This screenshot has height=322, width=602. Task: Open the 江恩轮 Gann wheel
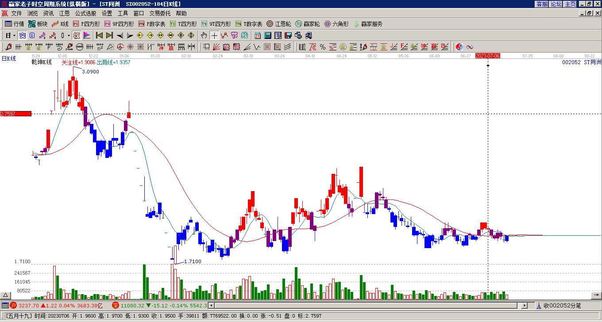pos(279,24)
